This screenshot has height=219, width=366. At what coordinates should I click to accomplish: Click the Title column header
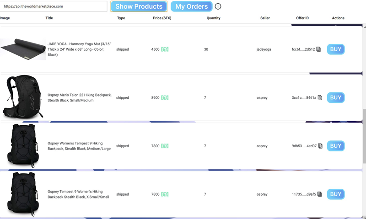tap(49, 18)
